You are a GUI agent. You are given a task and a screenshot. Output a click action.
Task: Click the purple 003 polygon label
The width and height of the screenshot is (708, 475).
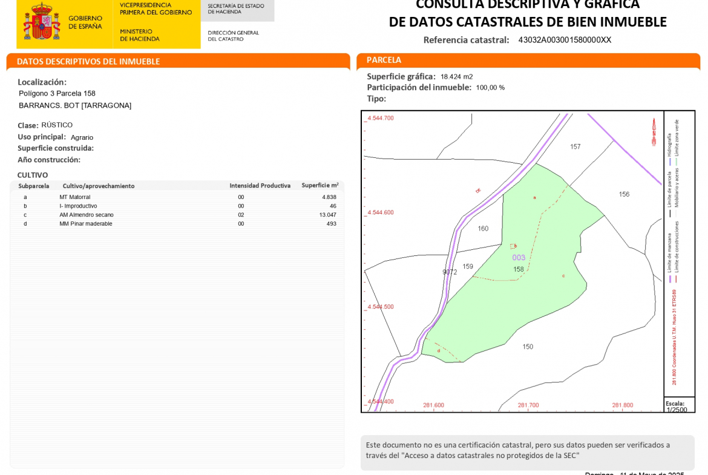519,258
